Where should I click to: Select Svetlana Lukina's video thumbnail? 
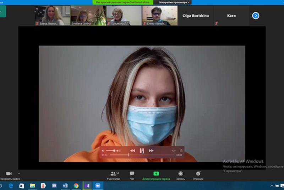[x=88, y=16]
